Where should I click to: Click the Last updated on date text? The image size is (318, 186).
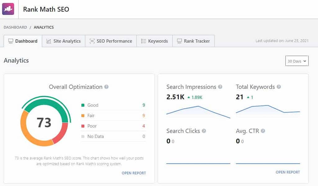click(282, 41)
